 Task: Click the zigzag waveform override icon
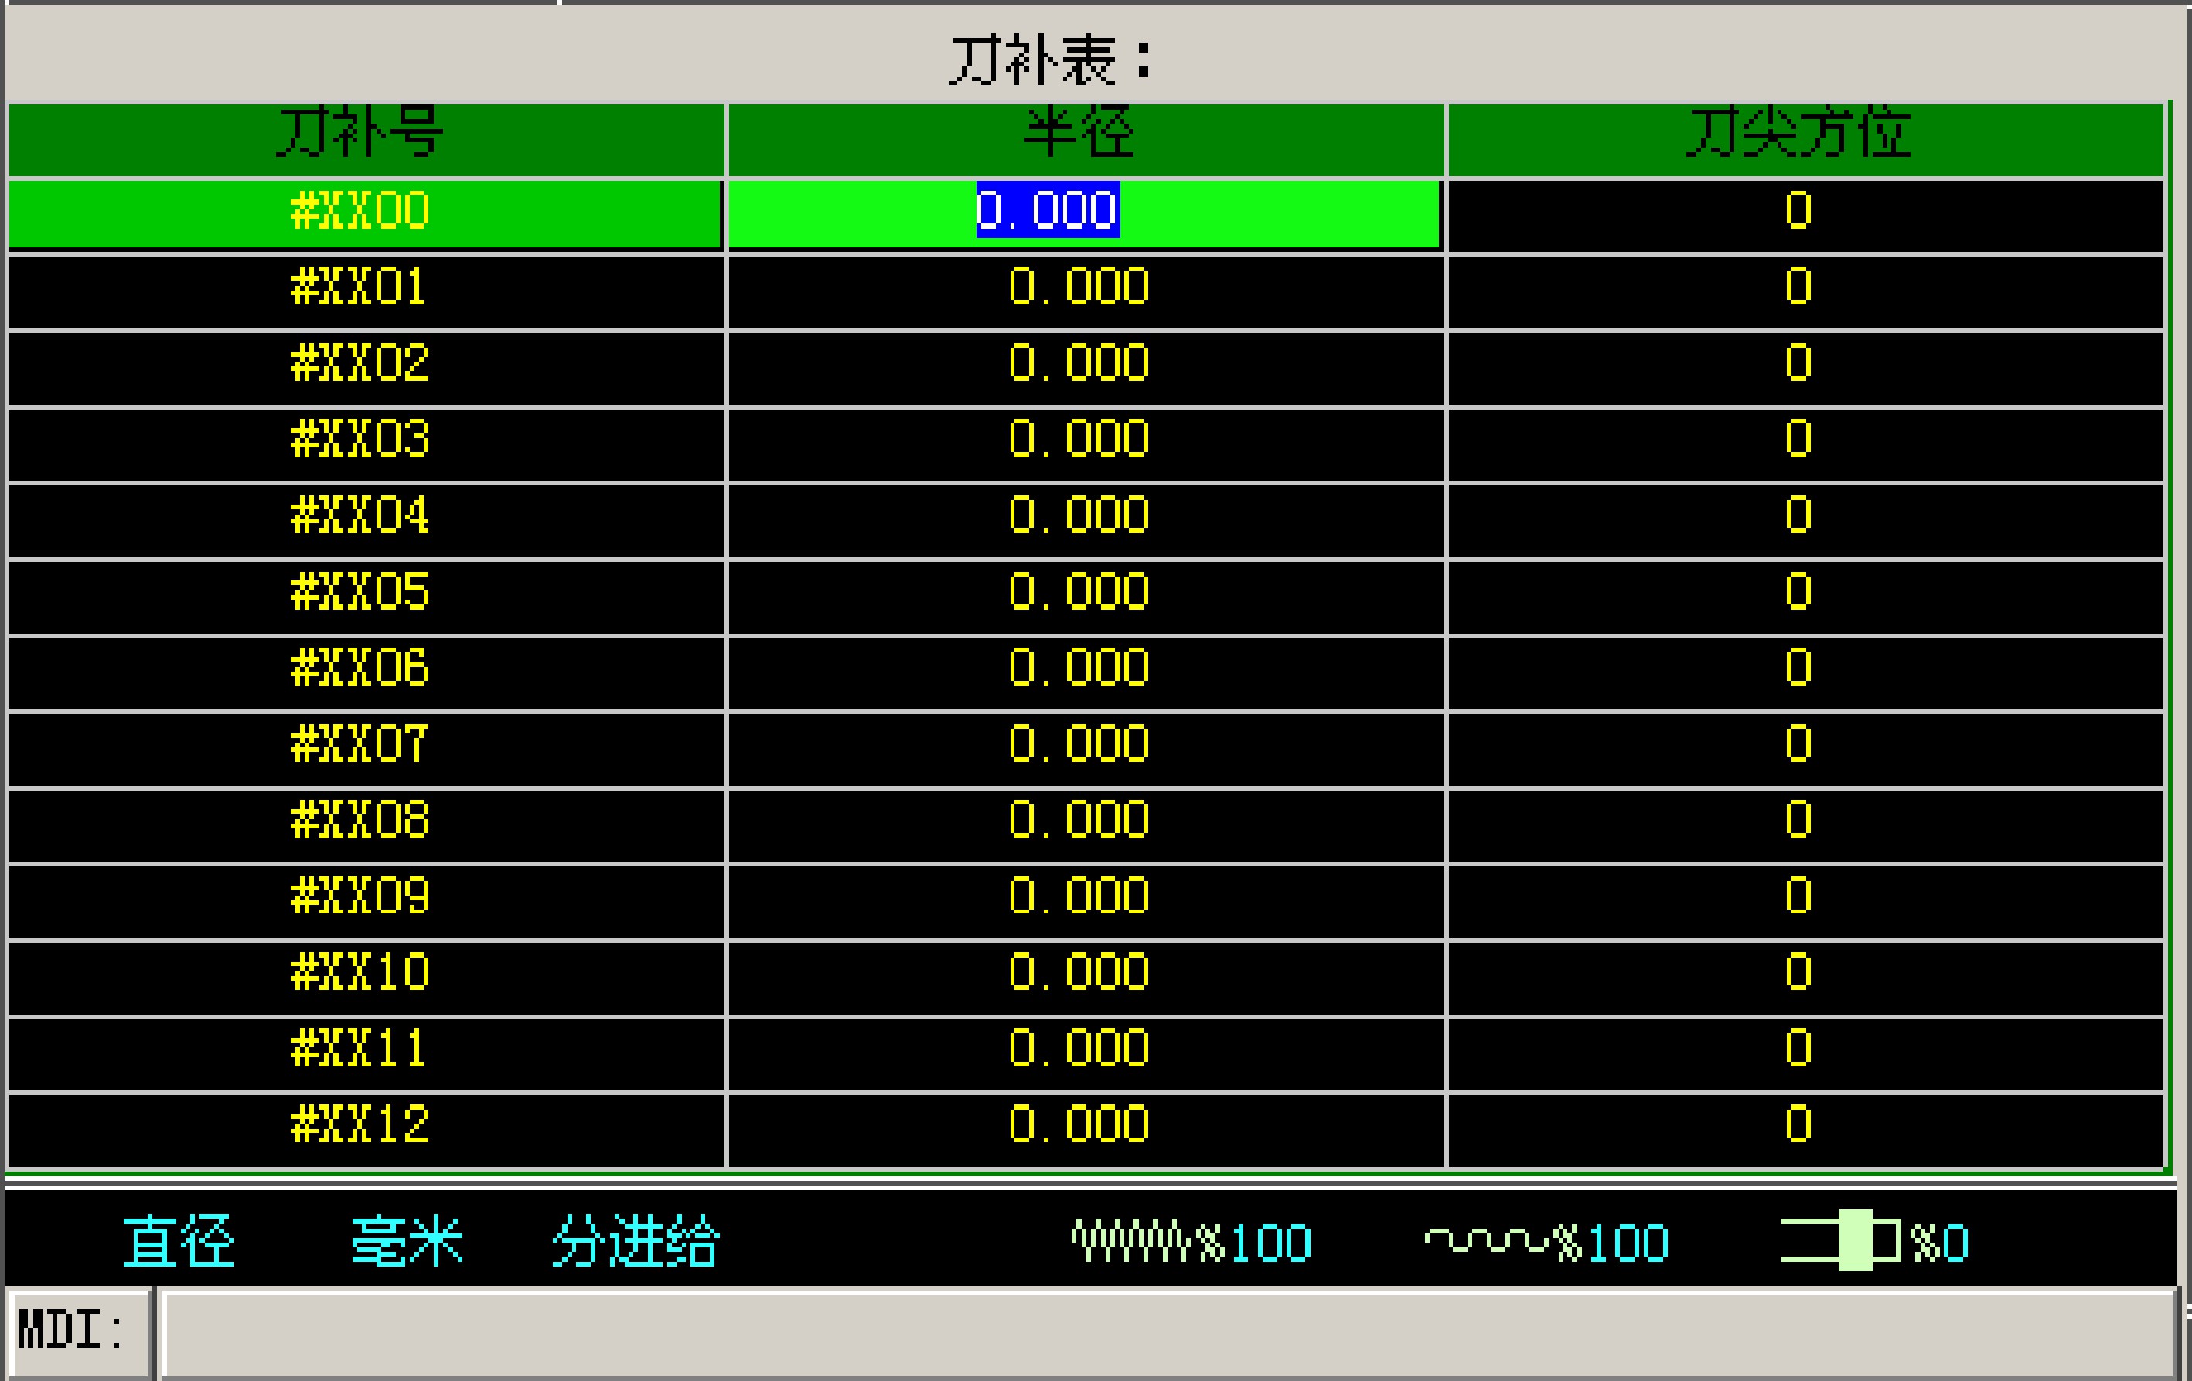[x=1130, y=1243]
